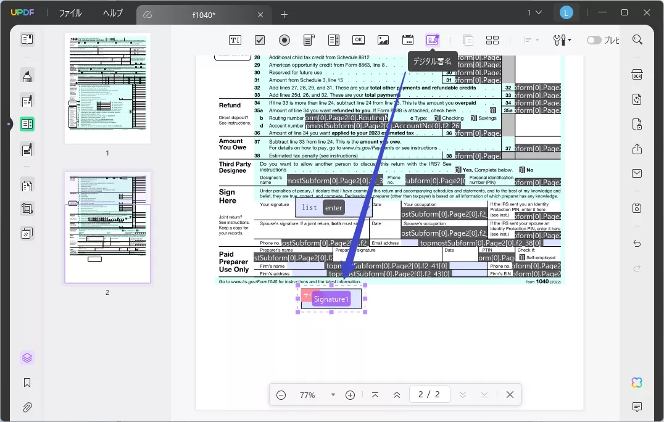Select page 2 thumbnail
This screenshot has height=422, width=664.
(107, 228)
